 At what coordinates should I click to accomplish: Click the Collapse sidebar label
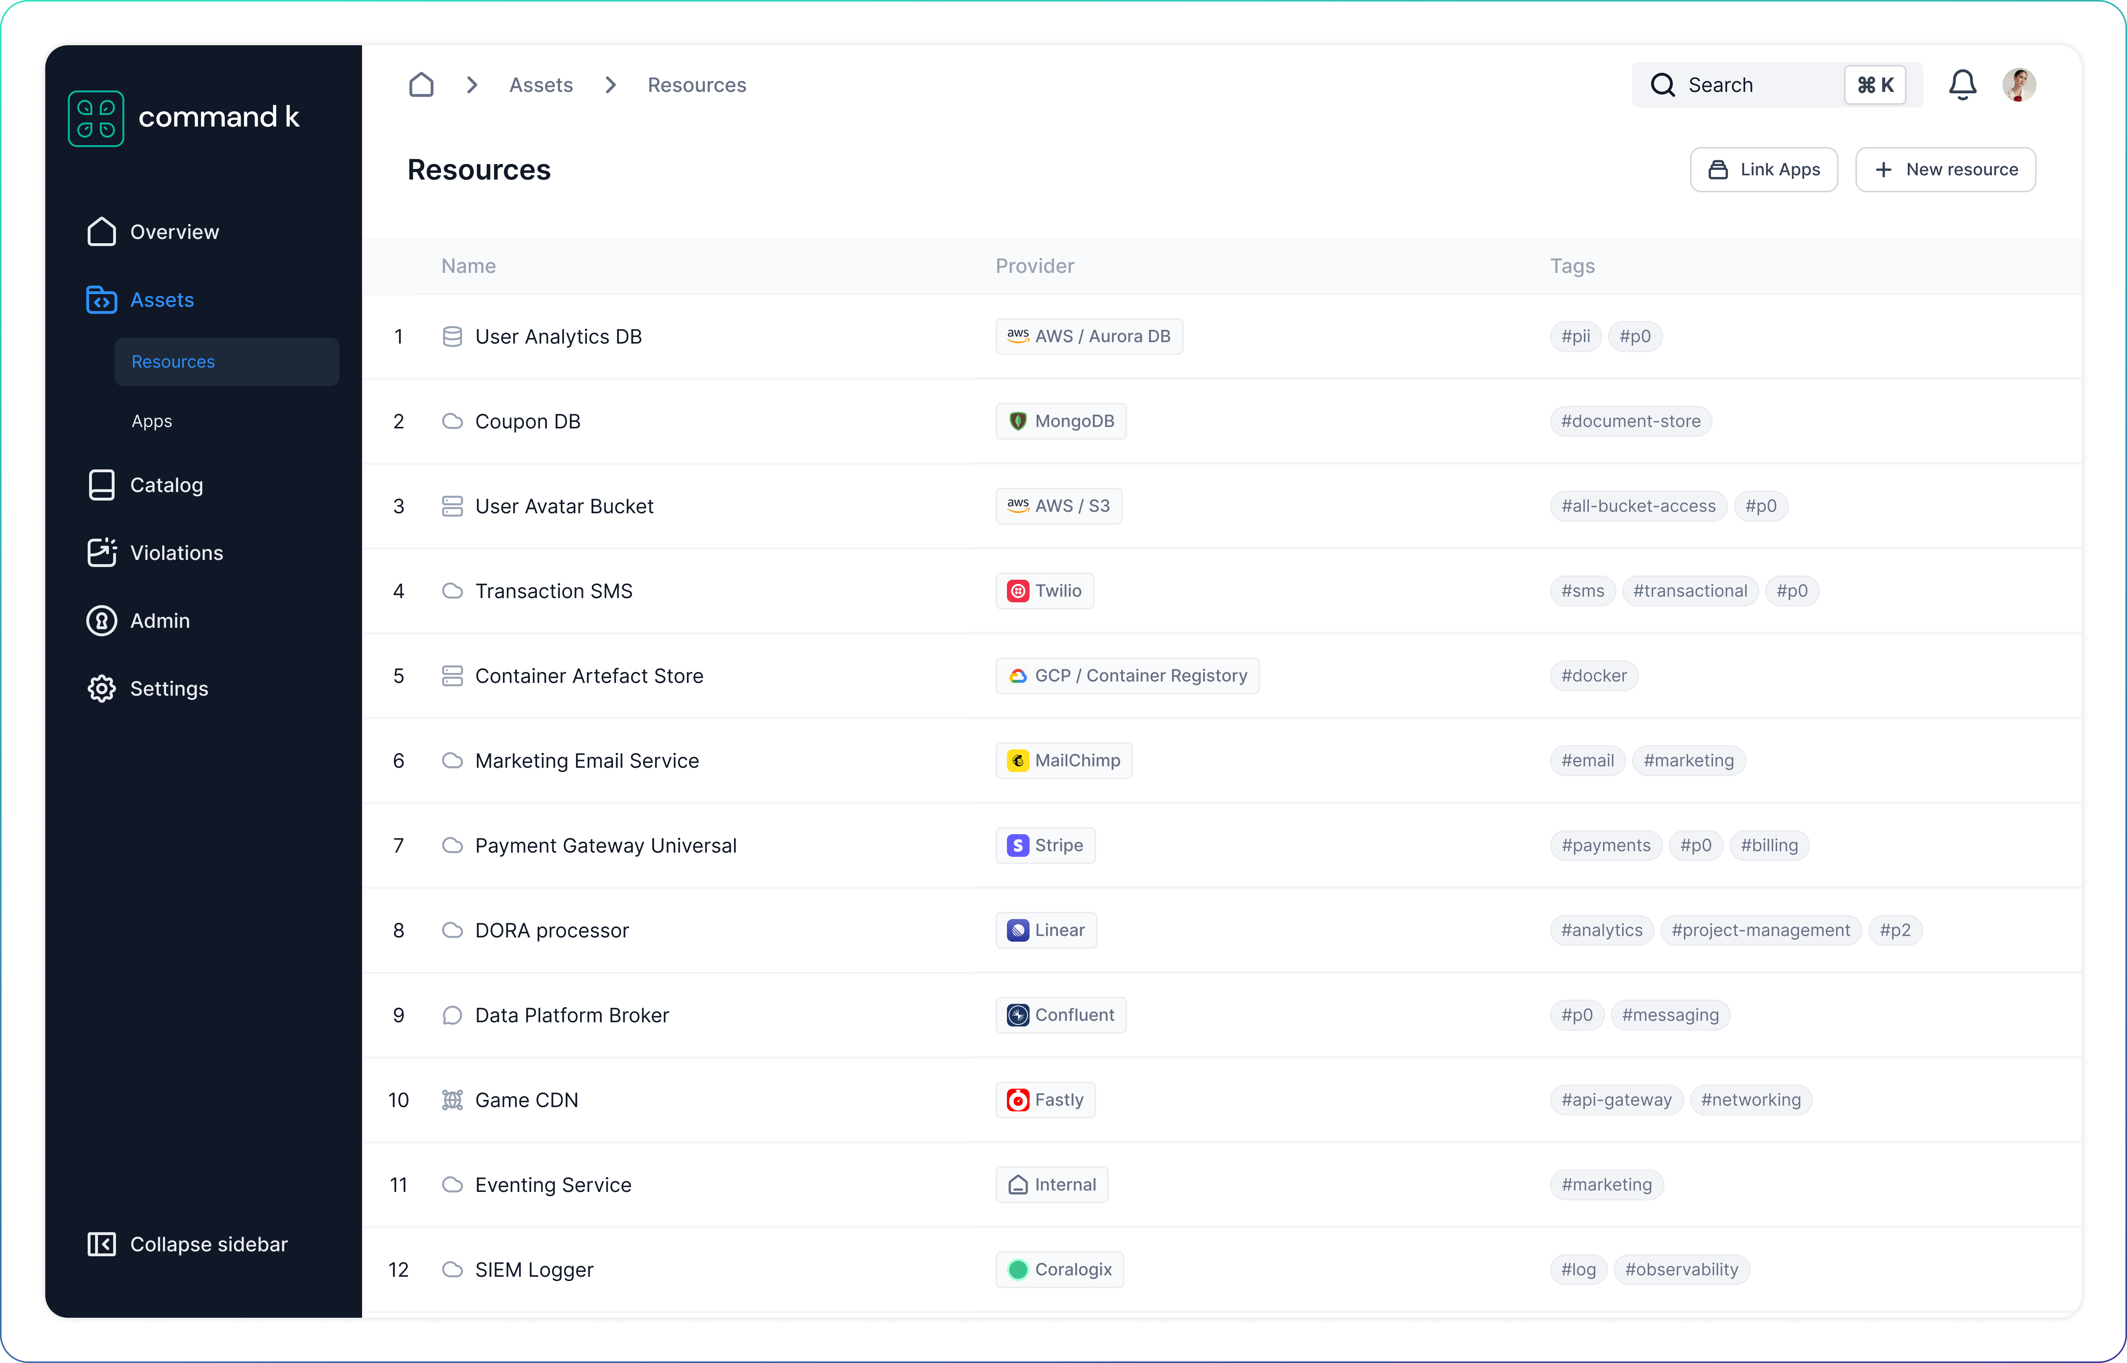(209, 1244)
